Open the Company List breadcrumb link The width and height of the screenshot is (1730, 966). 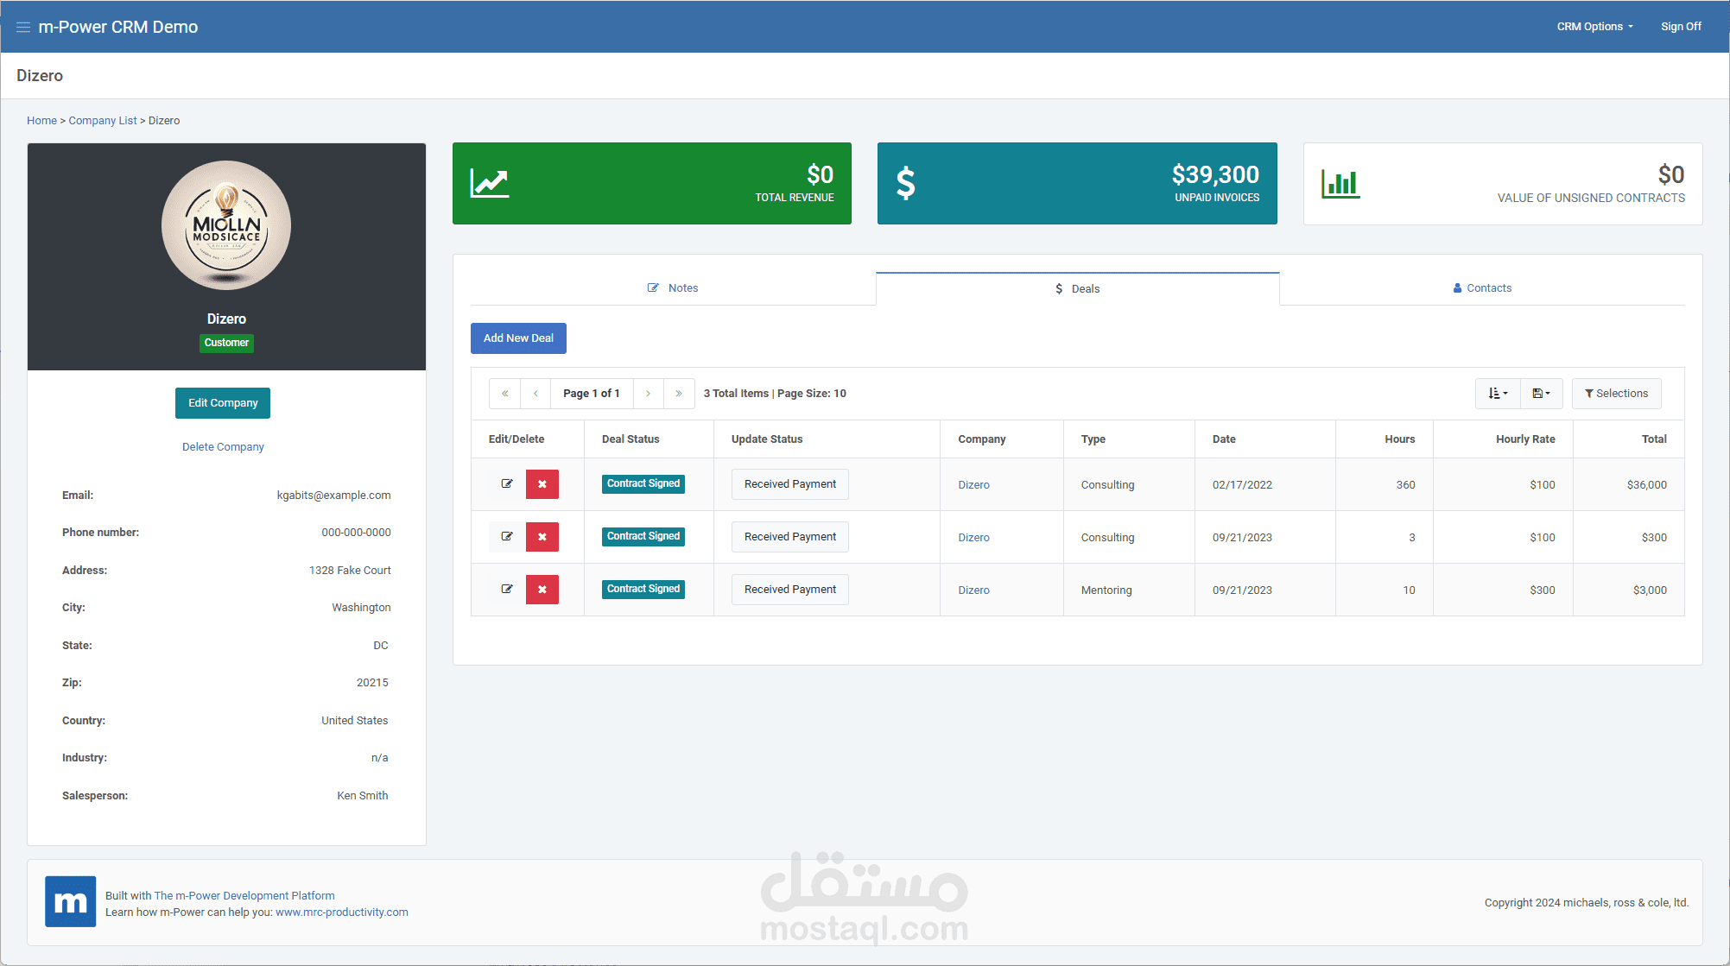coord(103,121)
